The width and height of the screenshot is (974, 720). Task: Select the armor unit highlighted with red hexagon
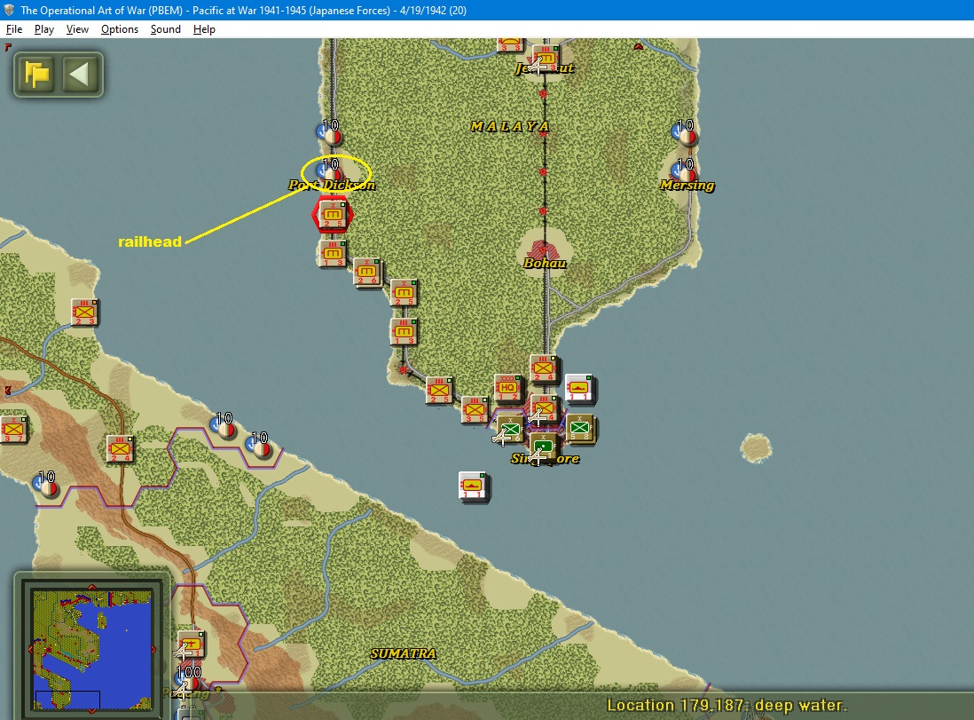(x=333, y=215)
